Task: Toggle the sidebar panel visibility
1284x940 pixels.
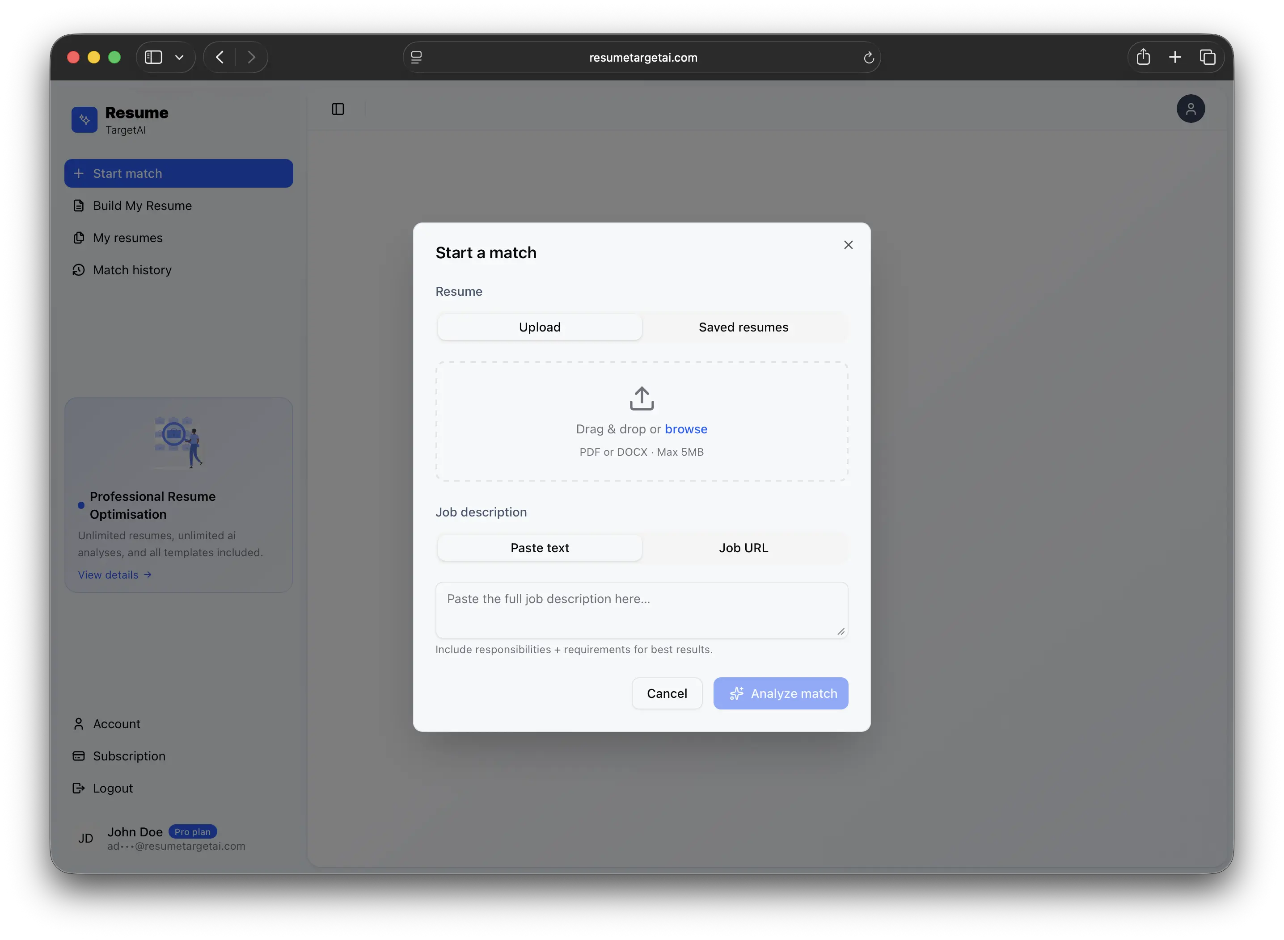Action: point(338,109)
